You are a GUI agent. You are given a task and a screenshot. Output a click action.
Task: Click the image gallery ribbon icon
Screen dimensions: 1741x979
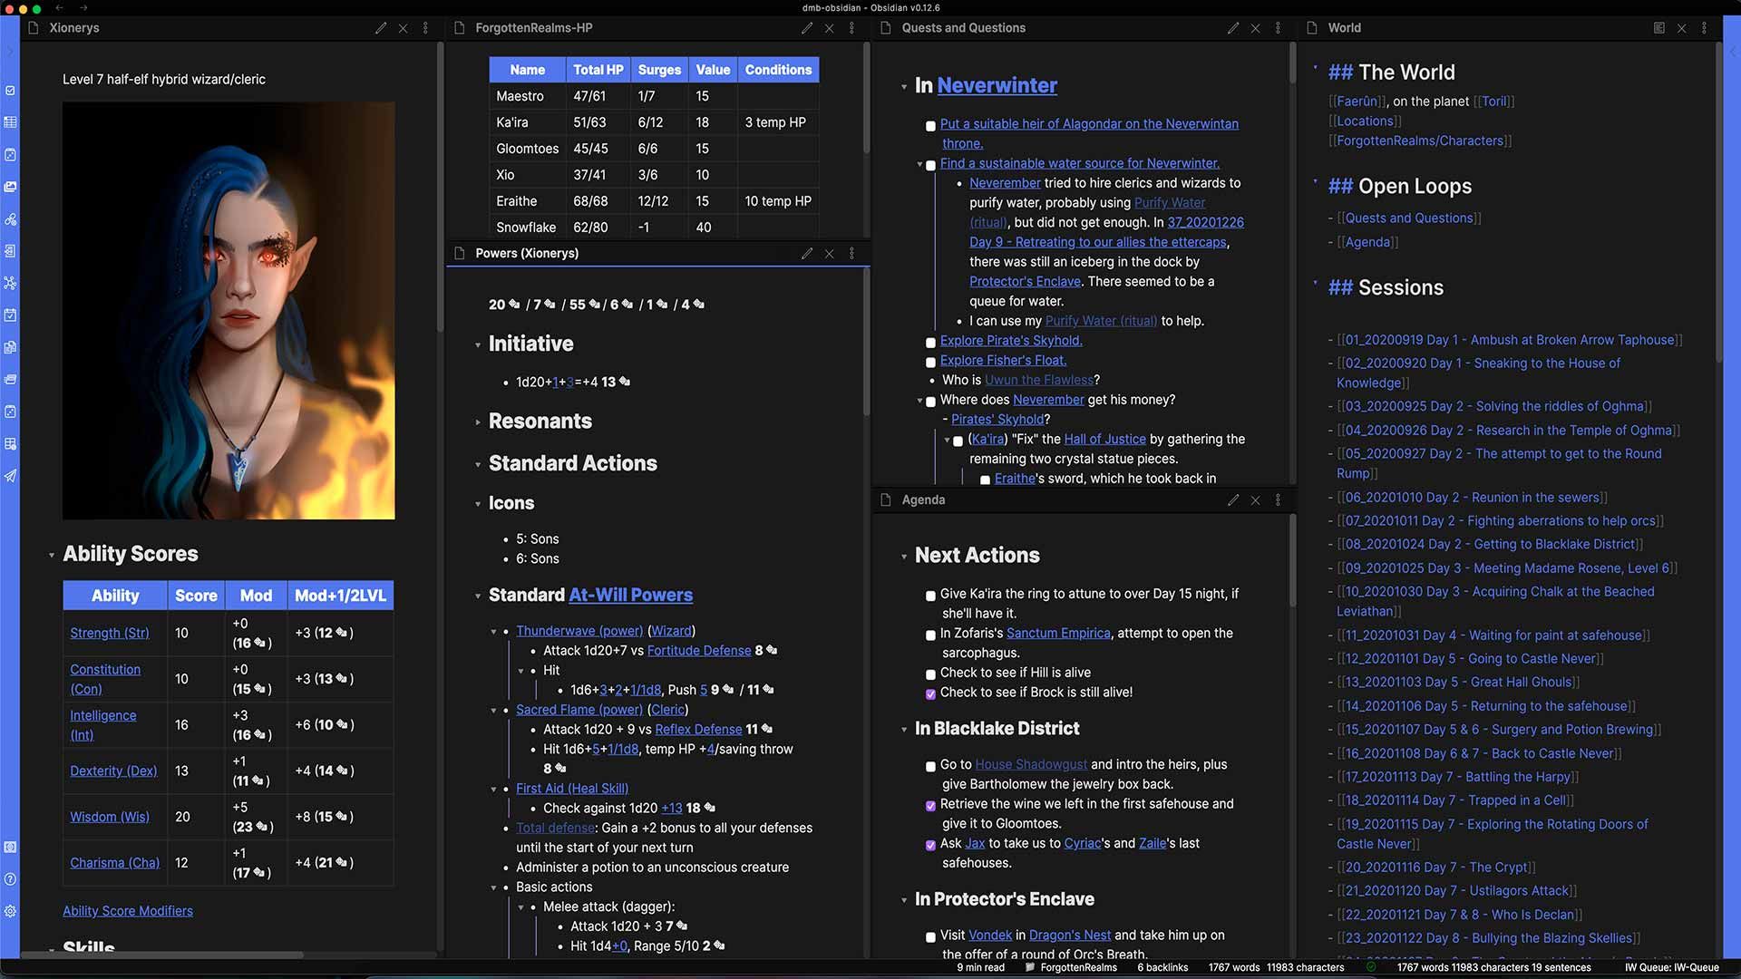point(10,187)
